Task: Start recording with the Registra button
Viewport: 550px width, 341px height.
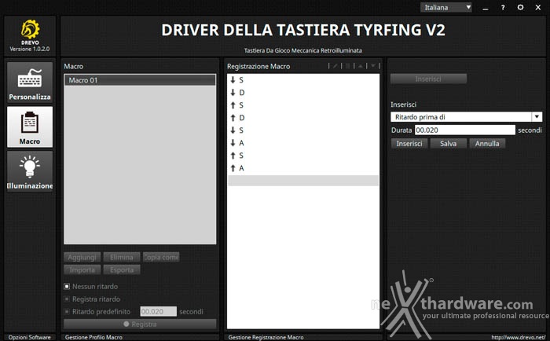Action: point(140,324)
